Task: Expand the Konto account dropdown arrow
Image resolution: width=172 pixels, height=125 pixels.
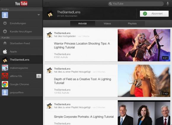Action: [x=39, y=15]
